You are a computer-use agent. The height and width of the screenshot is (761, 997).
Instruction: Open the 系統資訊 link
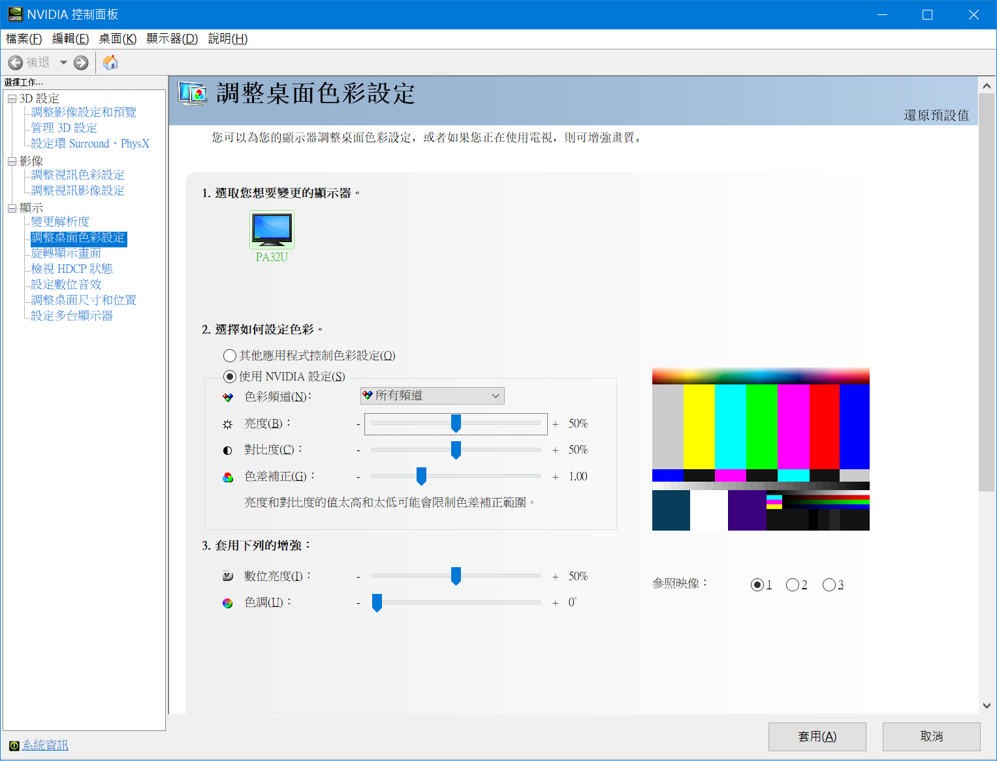[x=45, y=745]
